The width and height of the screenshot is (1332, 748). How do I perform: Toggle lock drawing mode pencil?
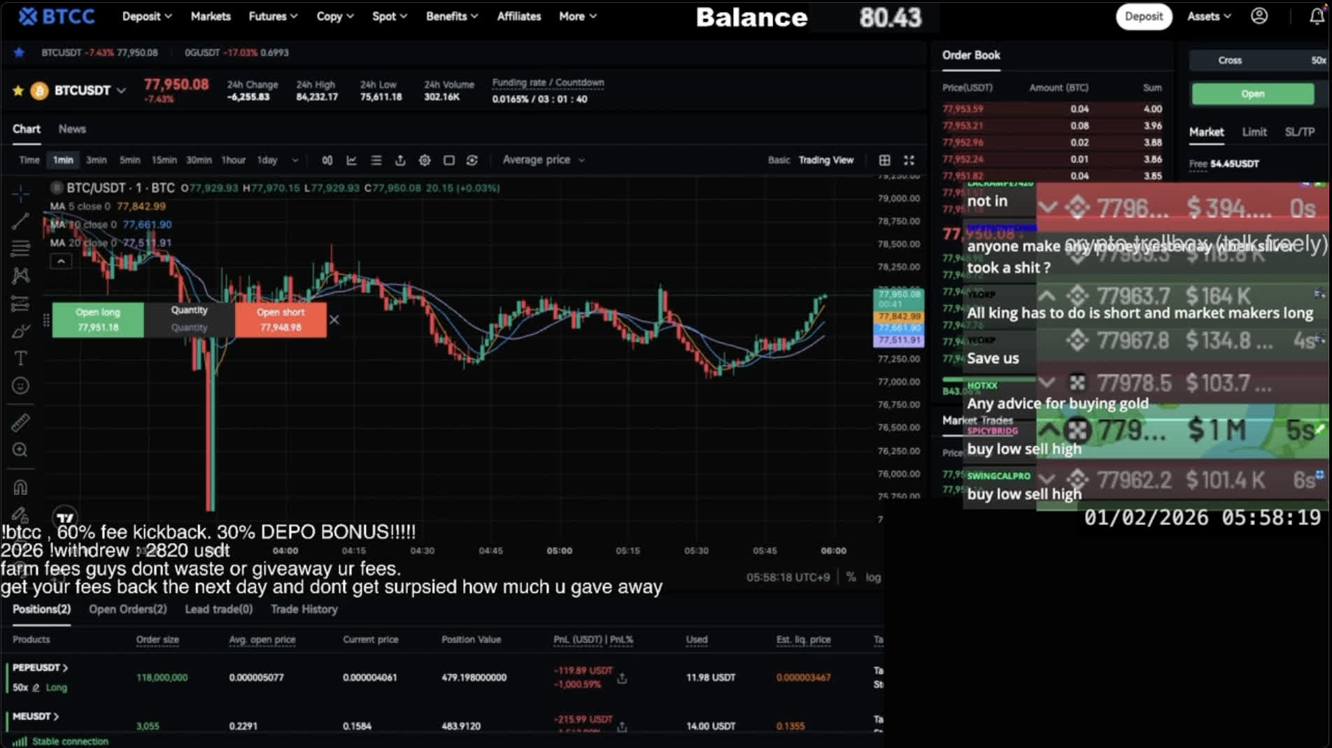pyautogui.click(x=20, y=514)
